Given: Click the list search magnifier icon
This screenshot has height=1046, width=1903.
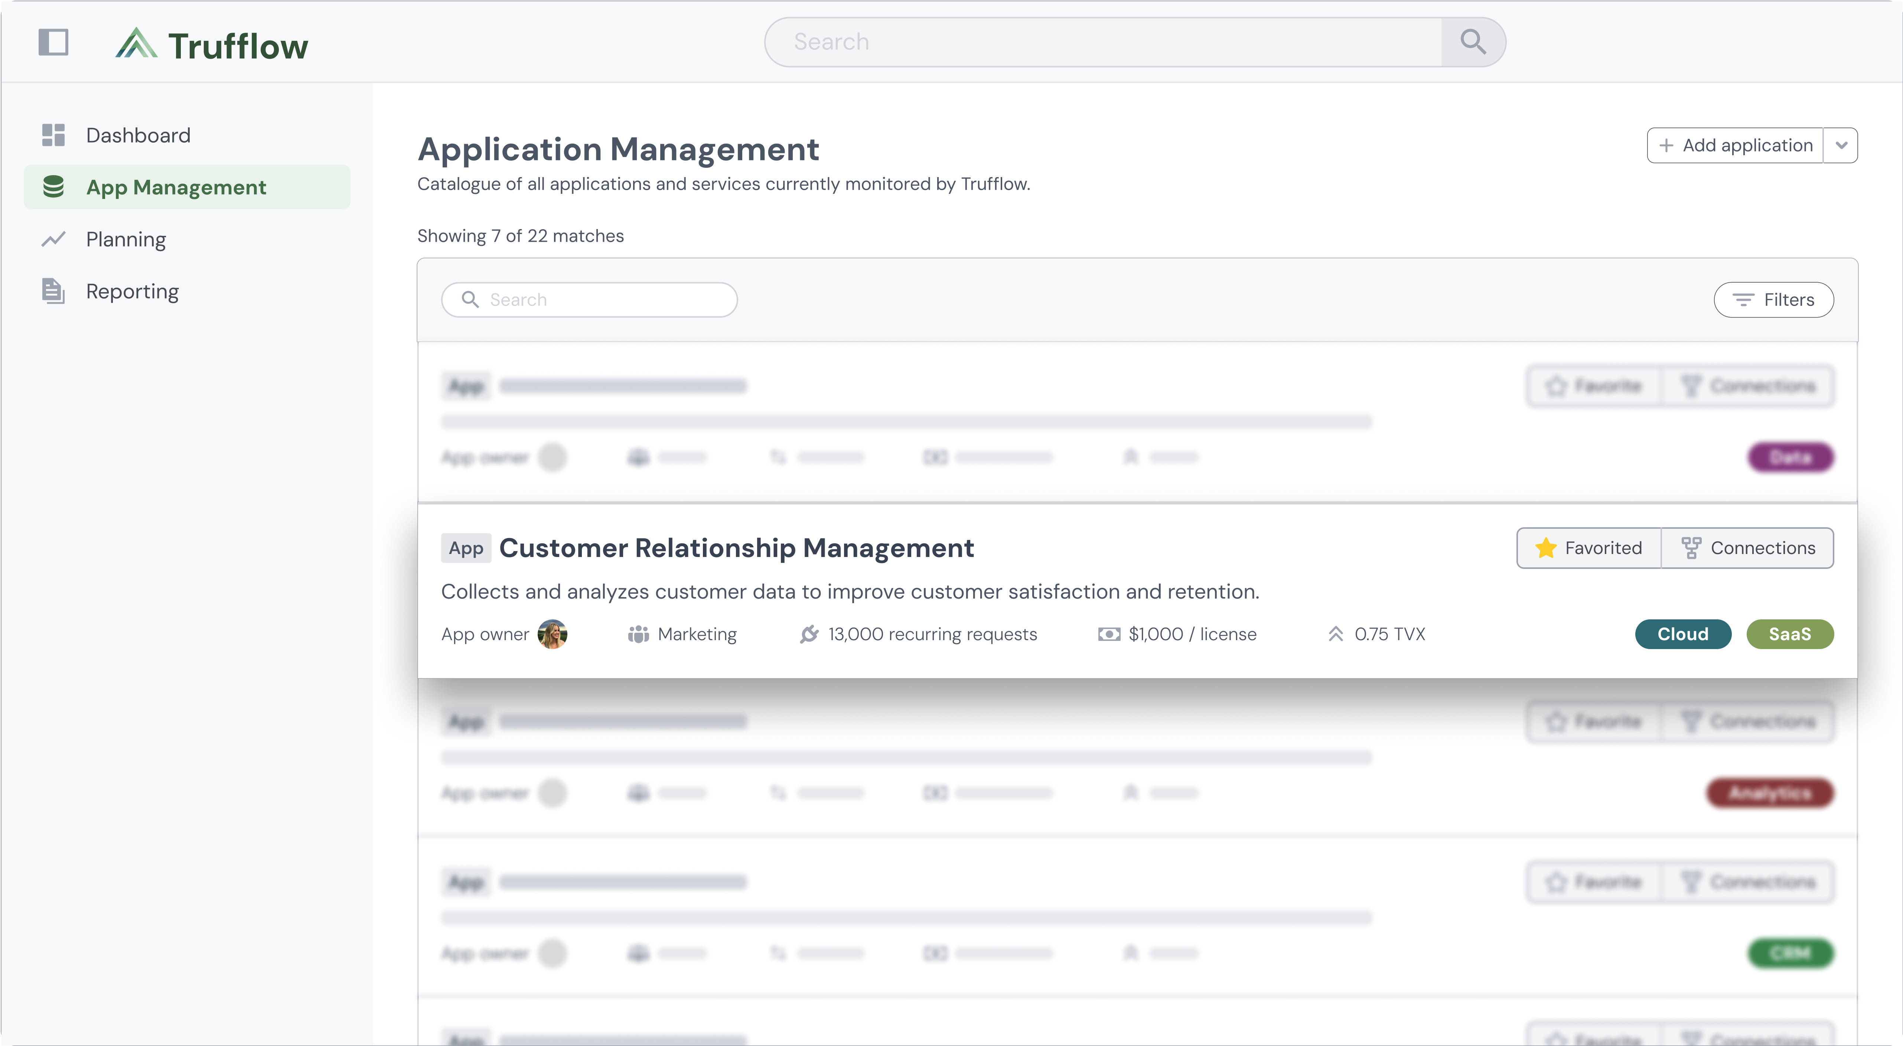Looking at the screenshot, I should click(470, 300).
